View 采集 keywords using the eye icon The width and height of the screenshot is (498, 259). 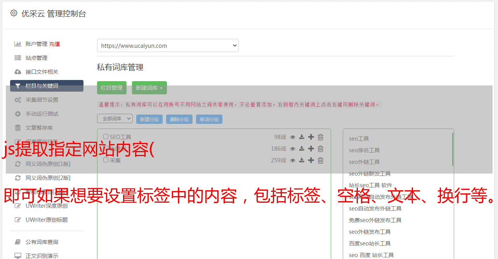[x=293, y=160]
